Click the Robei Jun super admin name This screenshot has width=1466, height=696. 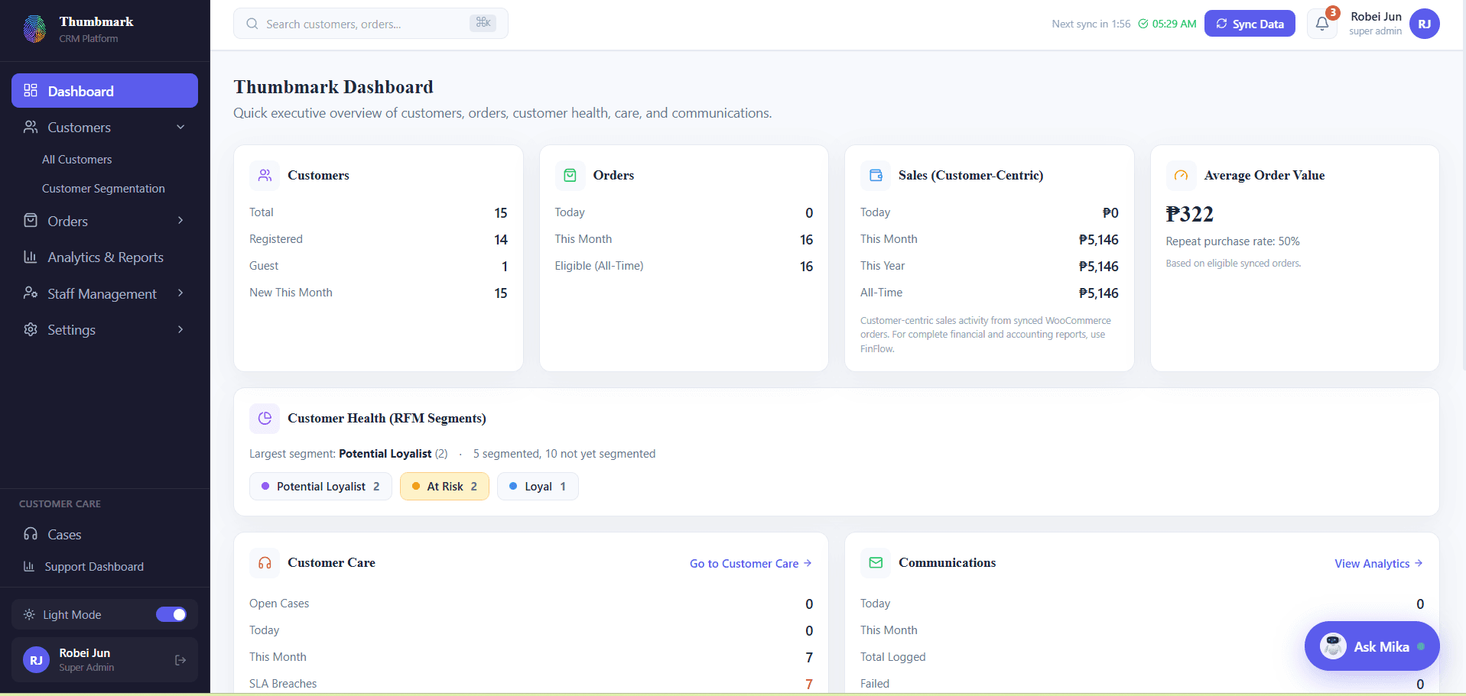click(1375, 24)
